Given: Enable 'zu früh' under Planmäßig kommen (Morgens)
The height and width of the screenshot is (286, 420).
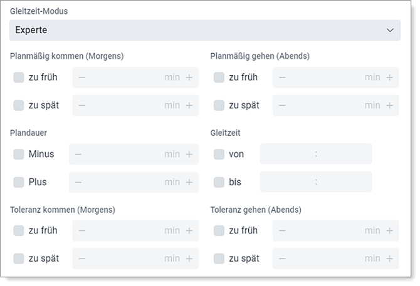Looking at the screenshot, I should click(19, 78).
